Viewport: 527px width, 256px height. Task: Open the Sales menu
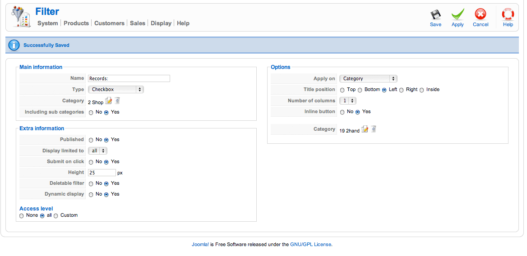138,23
